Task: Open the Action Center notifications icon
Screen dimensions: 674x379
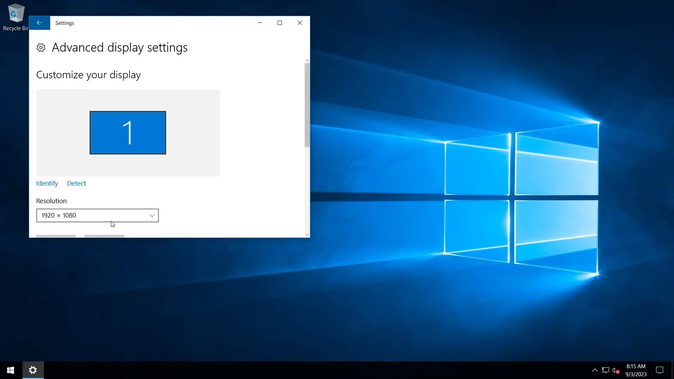Action: click(660, 370)
